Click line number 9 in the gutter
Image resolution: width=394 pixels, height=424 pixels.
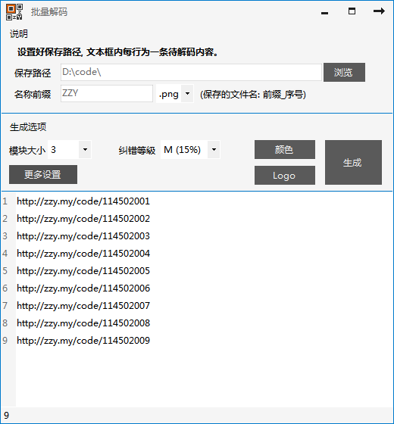pos(5,341)
